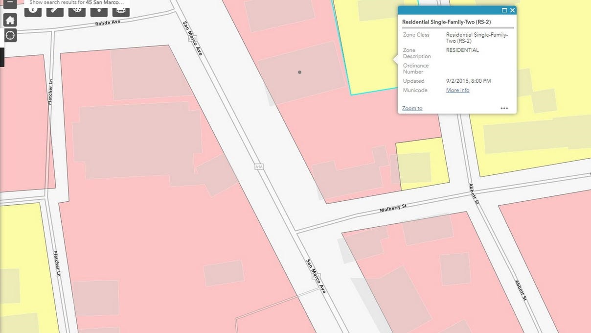This screenshot has width=591, height=333.
Task: Open the palette-shaped widget in toolbar
Action: pyautogui.click(x=77, y=9)
